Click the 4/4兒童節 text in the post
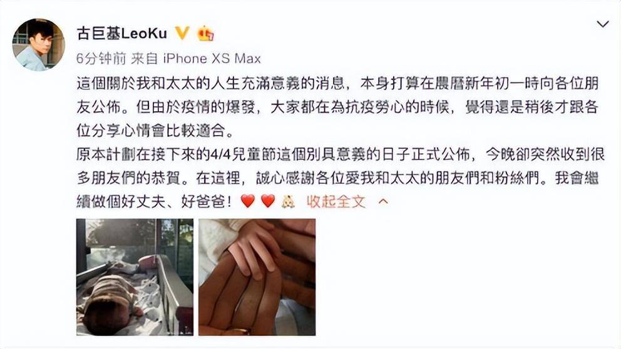The height and width of the screenshot is (349, 621). pyautogui.click(x=242, y=154)
